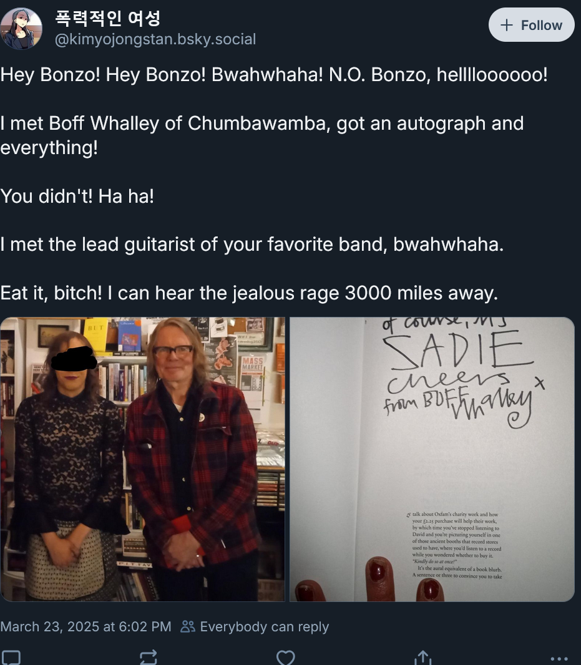Repost this post using the arrows icon
This screenshot has width=581, height=665.
coord(148,658)
